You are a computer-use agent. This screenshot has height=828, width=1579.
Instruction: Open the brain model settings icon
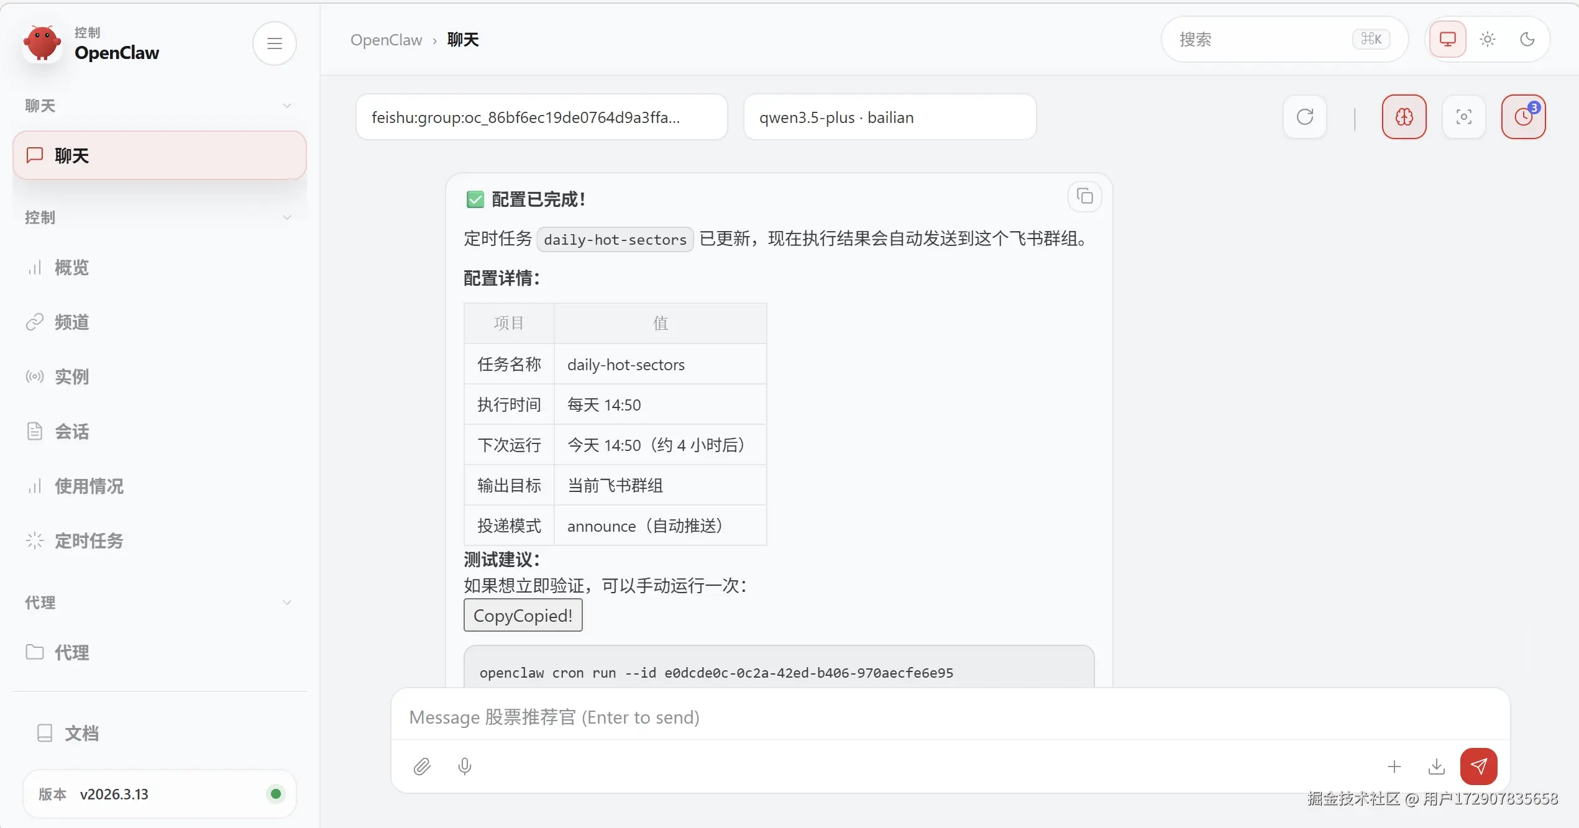(x=1404, y=117)
